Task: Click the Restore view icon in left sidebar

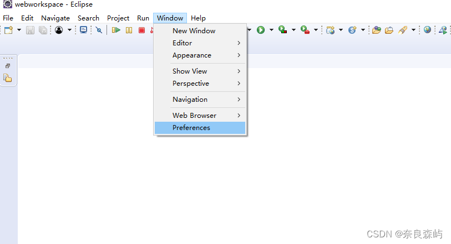Action: (8, 66)
